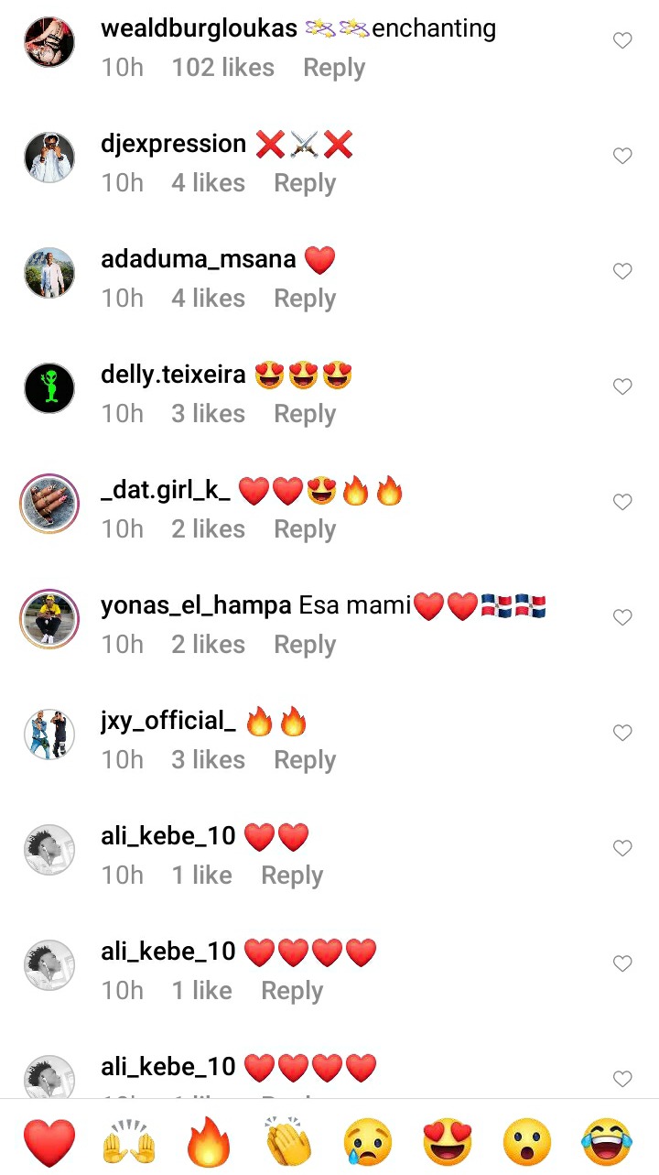659x1175 pixels.
Task: Insert the heart-eyes quick emoji
Action: pyautogui.click(x=448, y=1143)
